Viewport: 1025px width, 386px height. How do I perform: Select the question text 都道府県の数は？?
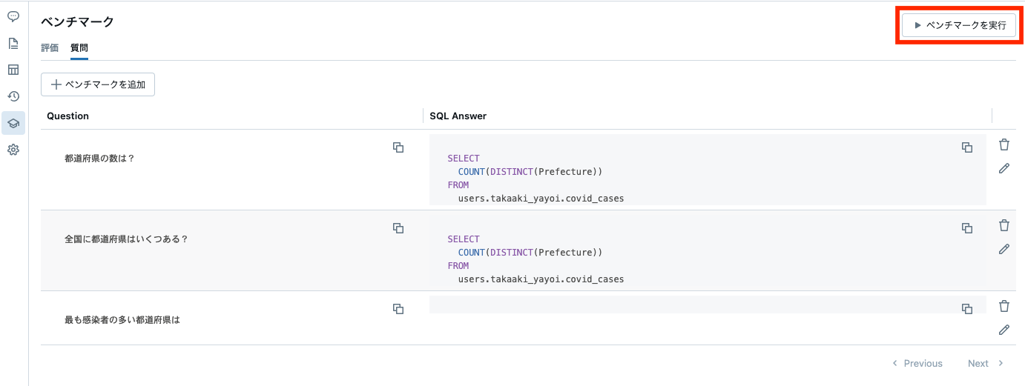click(x=100, y=159)
